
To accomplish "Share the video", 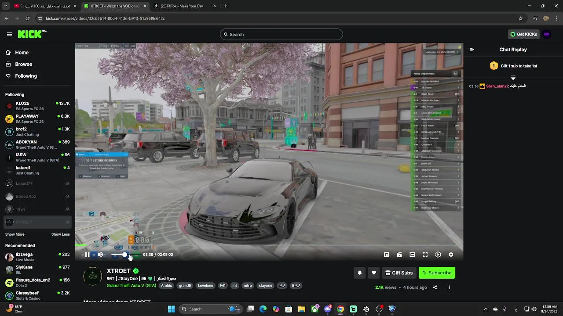I will tap(435, 287).
